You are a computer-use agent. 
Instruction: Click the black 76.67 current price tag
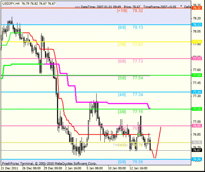click(197, 150)
